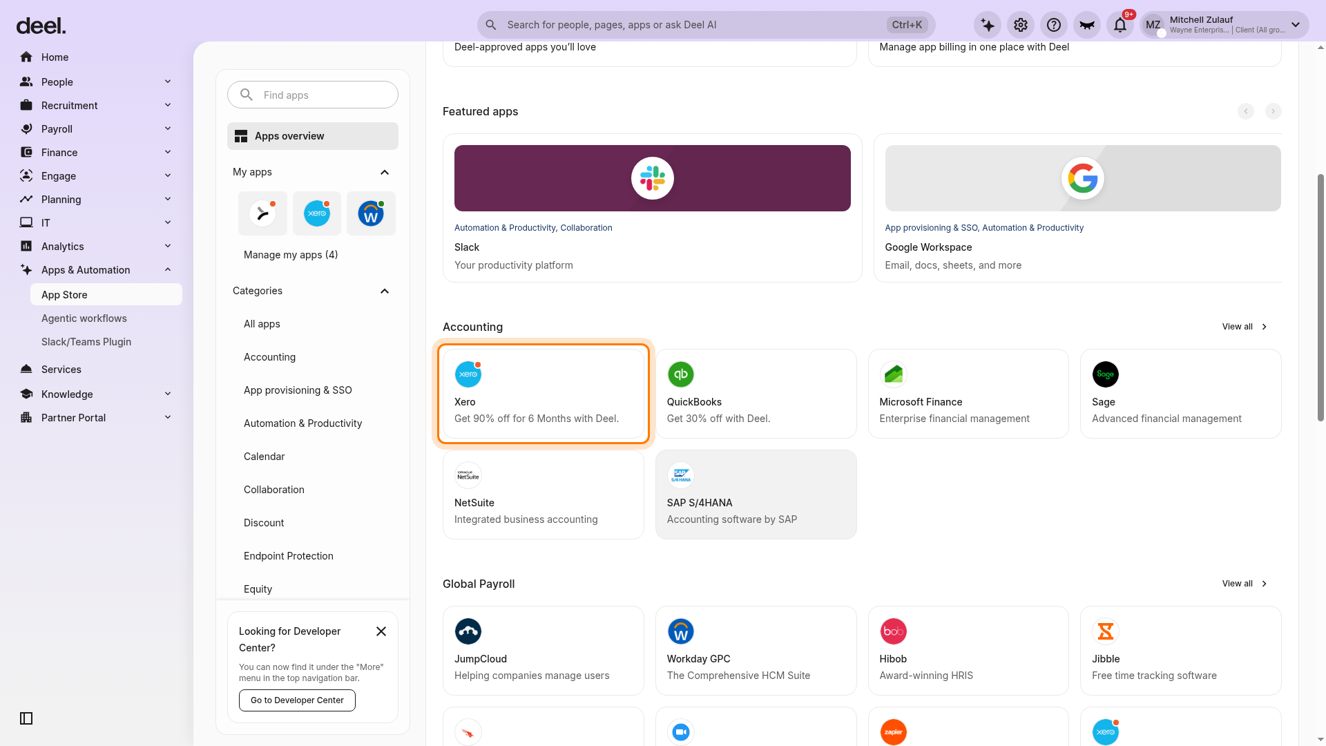Viewport: 1326px width, 746px height.
Task: Open the first app icon in My apps
Action: [x=262, y=213]
